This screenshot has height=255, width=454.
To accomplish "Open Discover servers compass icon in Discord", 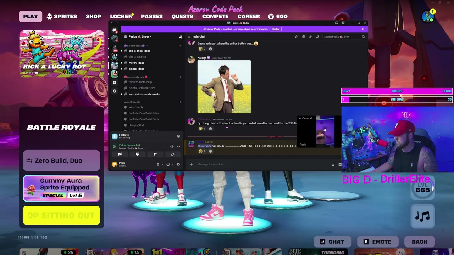I will [114, 91].
